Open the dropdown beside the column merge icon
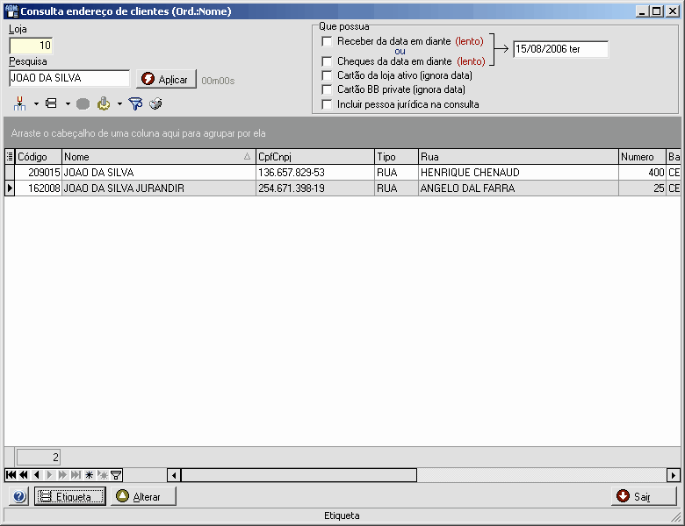The width and height of the screenshot is (685, 526). click(x=36, y=103)
